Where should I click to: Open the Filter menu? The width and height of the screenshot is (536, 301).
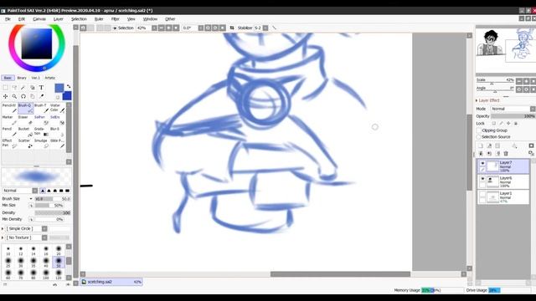pos(116,19)
